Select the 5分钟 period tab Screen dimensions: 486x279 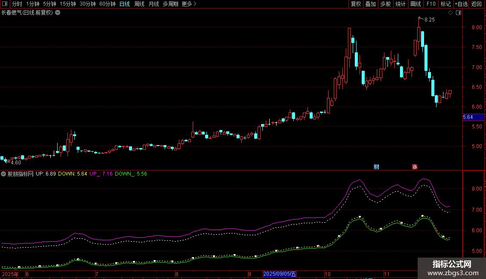click(x=49, y=4)
